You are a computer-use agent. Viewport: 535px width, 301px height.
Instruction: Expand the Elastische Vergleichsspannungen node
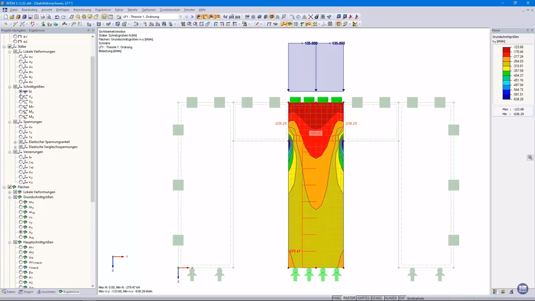tap(15, 147)
